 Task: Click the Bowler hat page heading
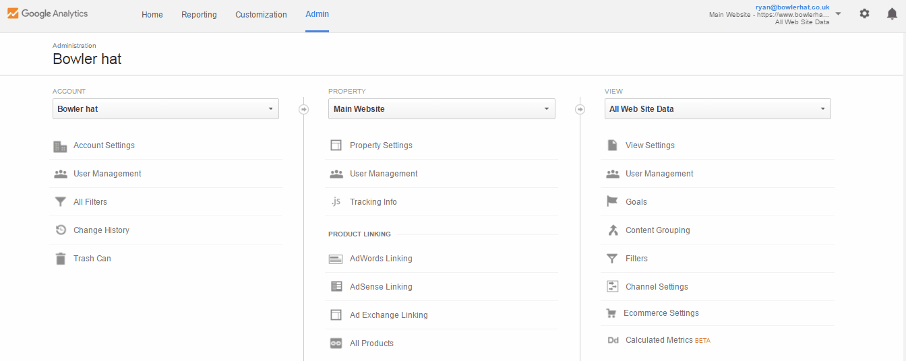(87, 59)
